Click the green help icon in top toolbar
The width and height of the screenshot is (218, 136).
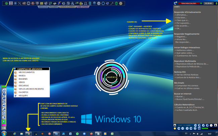click(x=6, y=3)
